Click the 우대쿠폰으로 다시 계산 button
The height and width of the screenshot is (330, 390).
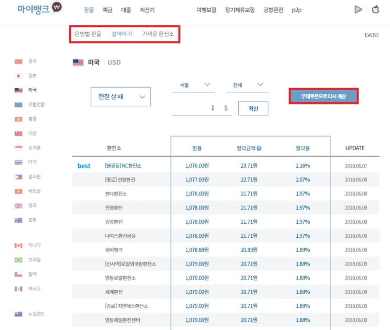pos(323,96)
